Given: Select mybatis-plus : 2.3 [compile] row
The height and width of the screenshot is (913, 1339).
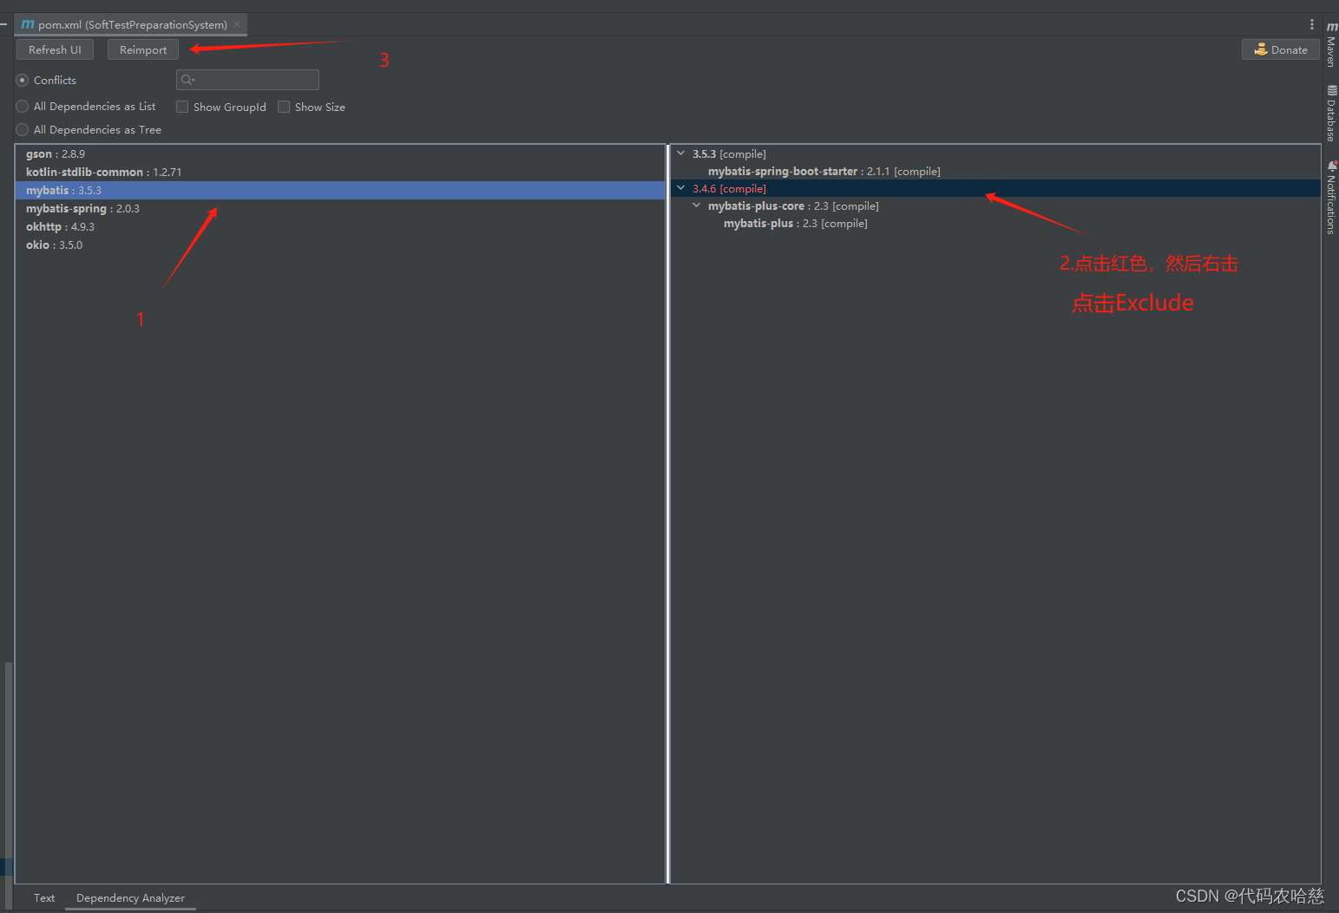Looking at the screenshot, I should pyautogui.click(x=995, y=223).
